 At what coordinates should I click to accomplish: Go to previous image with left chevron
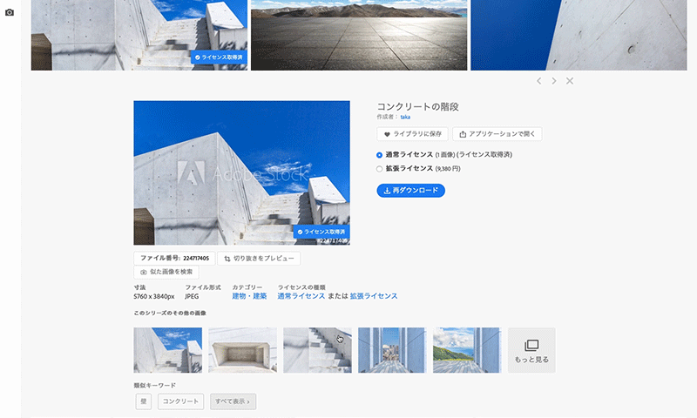pyautogui.click(x=538, y=81)
